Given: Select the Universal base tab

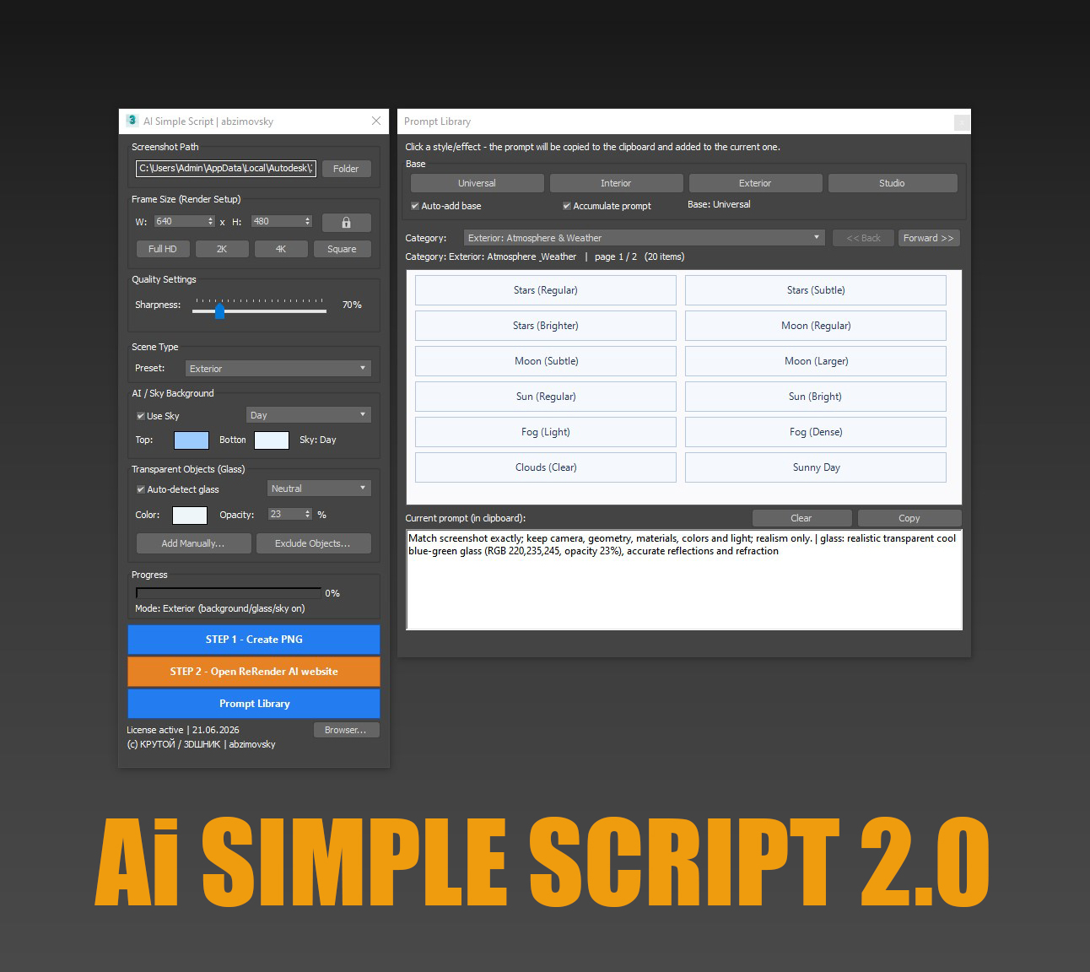Looking at the screenshot, I should 477,183.
